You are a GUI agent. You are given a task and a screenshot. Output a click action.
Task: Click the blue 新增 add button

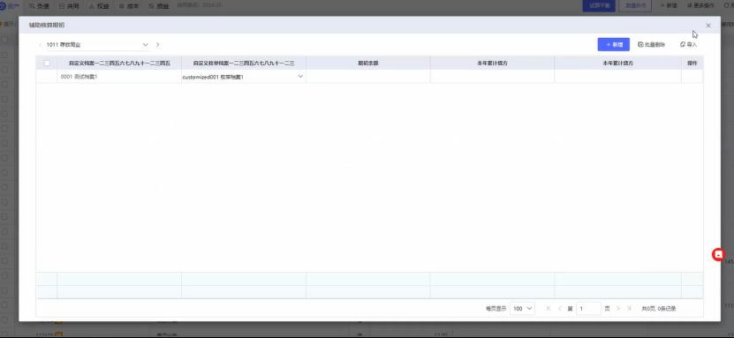click(x=613, y=44)
